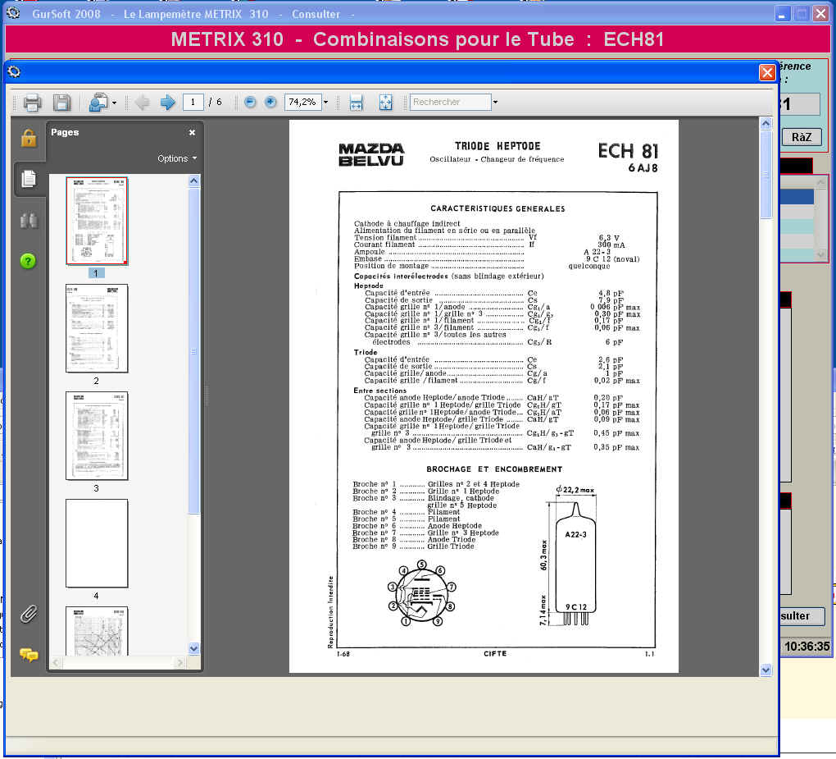Go to previous page with the left arrow
The width and height of the screenshot is (836, 759).
[x=142, y=102]
